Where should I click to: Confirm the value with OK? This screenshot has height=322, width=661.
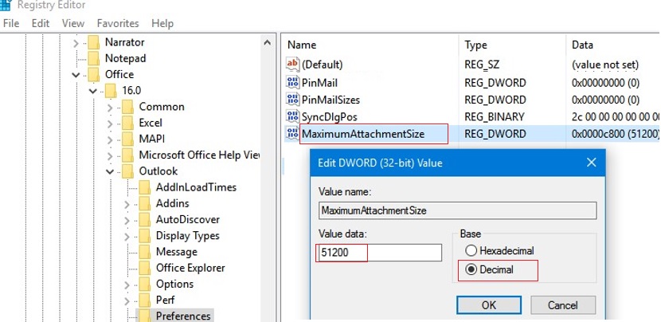click(x=488, y=304)
